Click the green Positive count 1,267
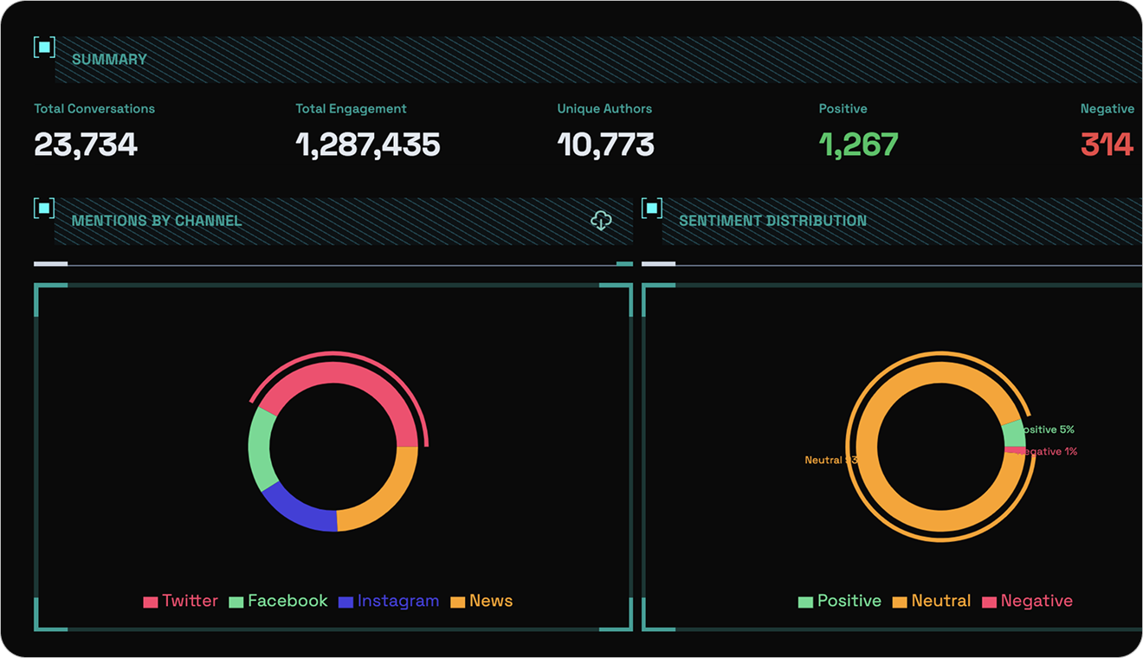The image size is (1143, 658). (858, 145)
